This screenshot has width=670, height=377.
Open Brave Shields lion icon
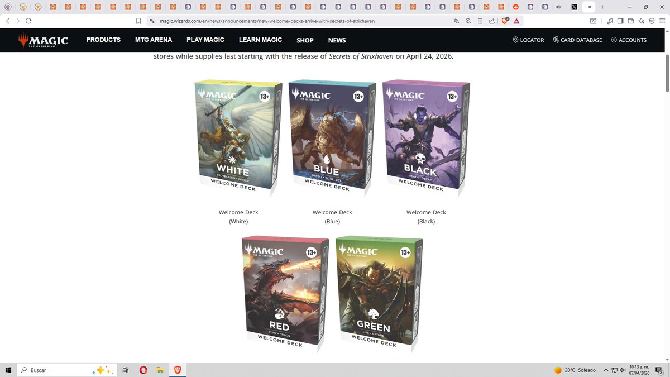(x=505, y=21)
